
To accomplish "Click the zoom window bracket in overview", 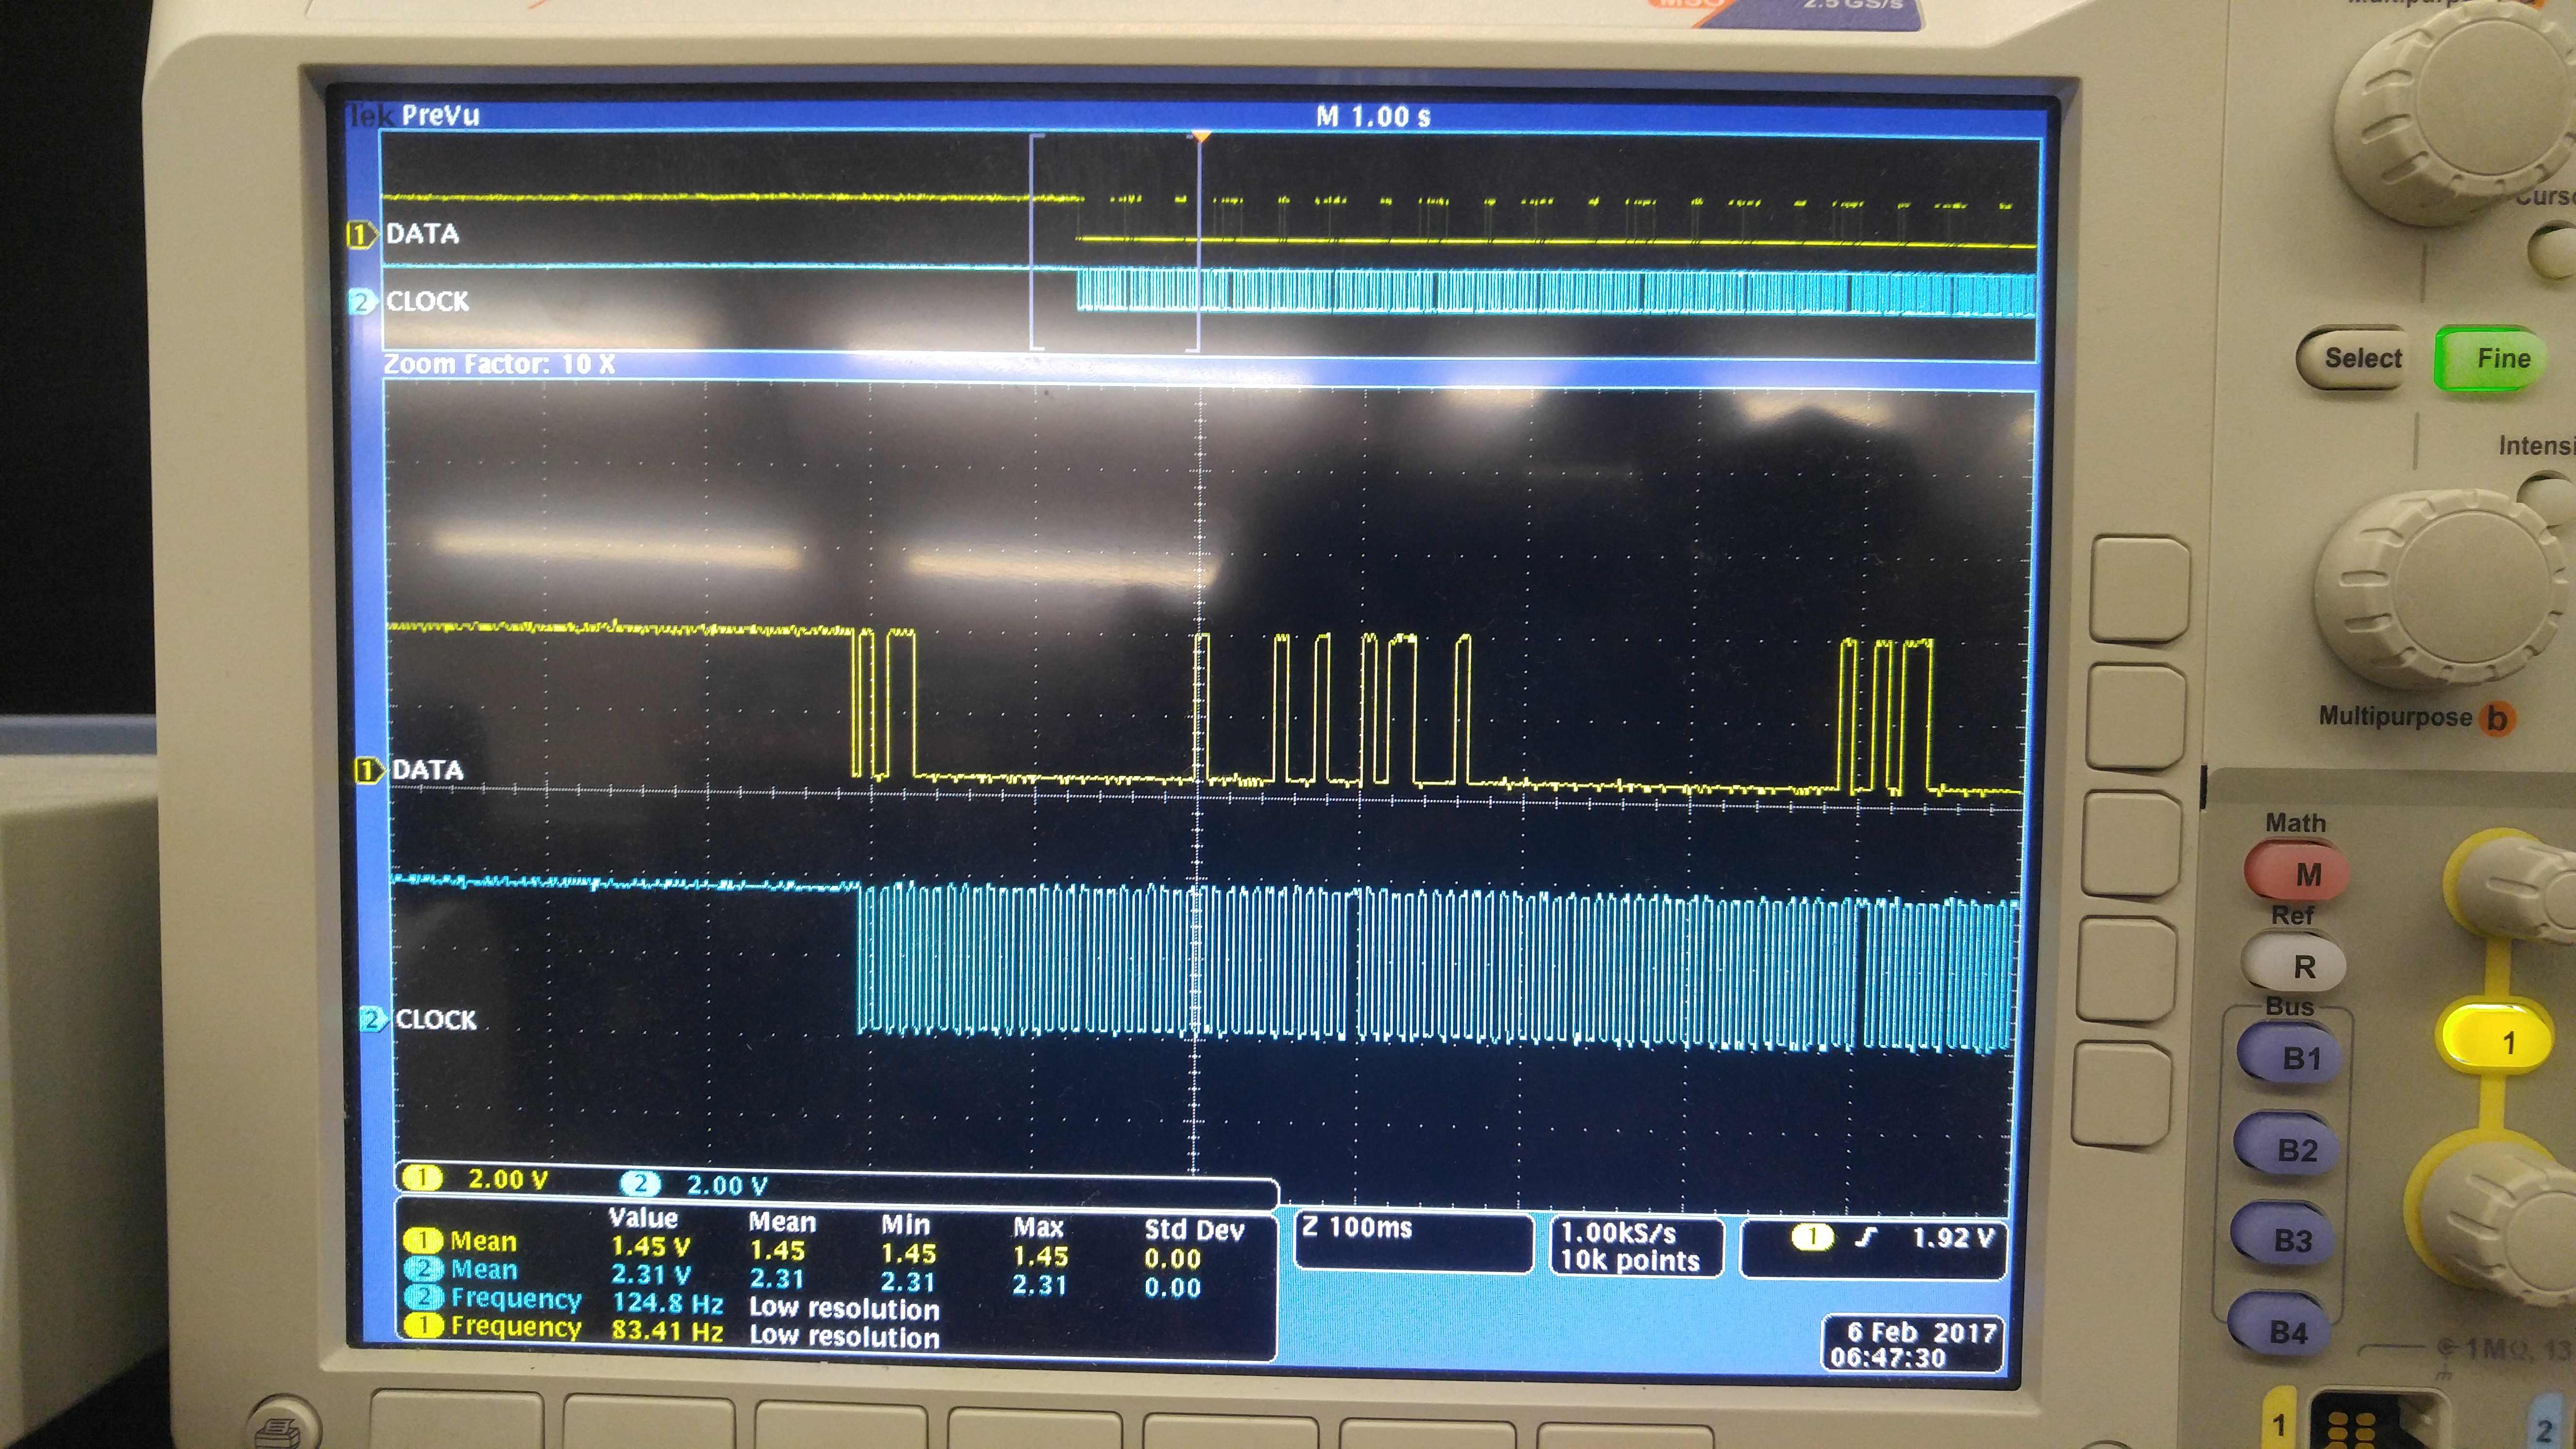I will 1115,241.
